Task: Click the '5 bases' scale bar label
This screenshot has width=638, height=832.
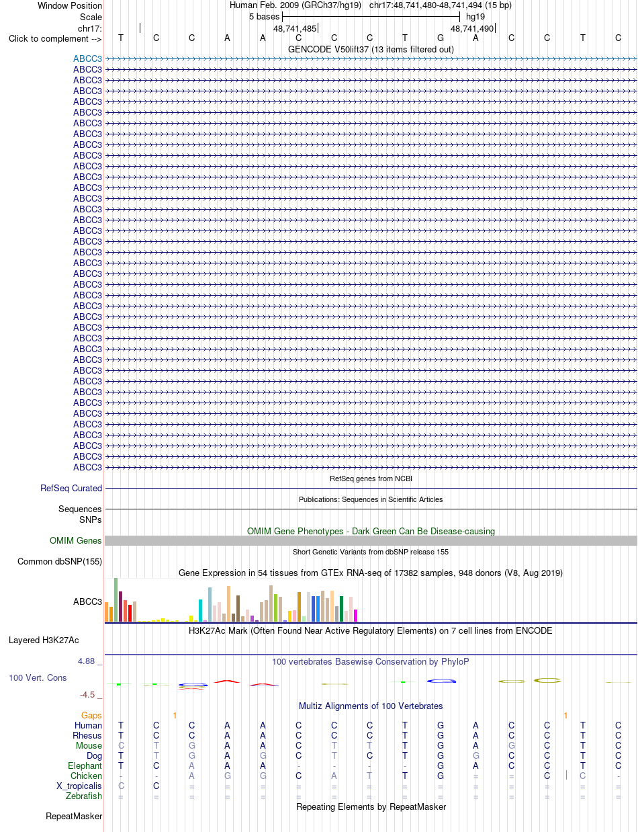Action: [x=264, y=16]
